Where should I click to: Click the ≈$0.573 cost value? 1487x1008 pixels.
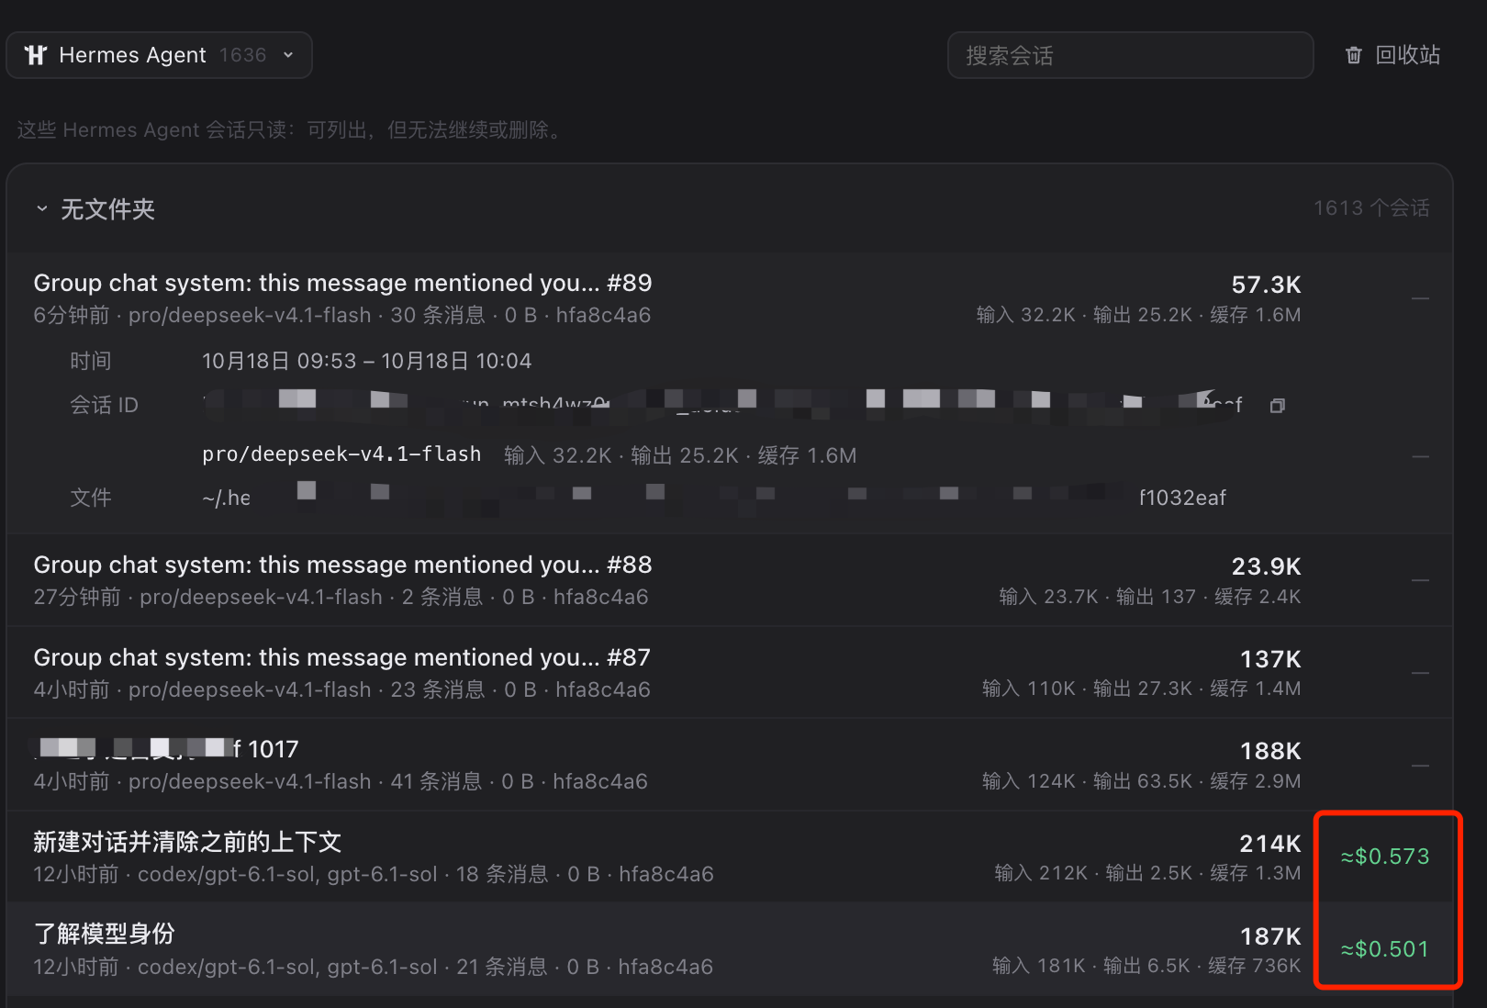click(x=1385, y=857)
